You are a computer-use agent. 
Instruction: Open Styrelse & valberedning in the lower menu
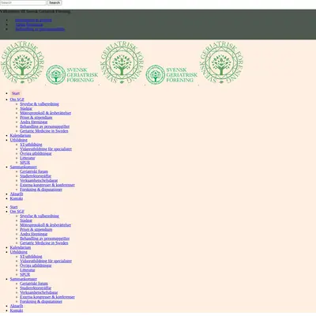click(x=39, y=216)
